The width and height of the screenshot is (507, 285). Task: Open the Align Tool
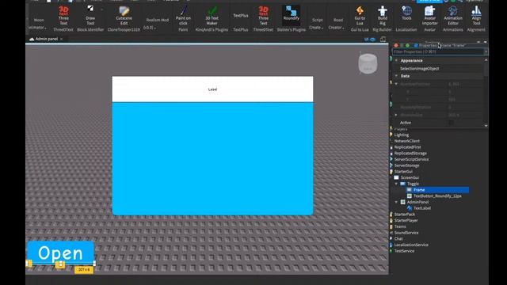[x=476, y=16]
